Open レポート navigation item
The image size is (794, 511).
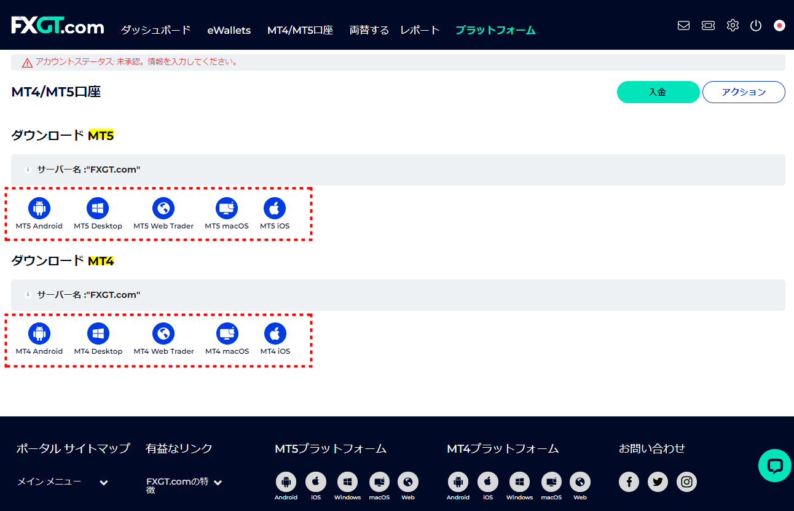click(x=420, y=30)
